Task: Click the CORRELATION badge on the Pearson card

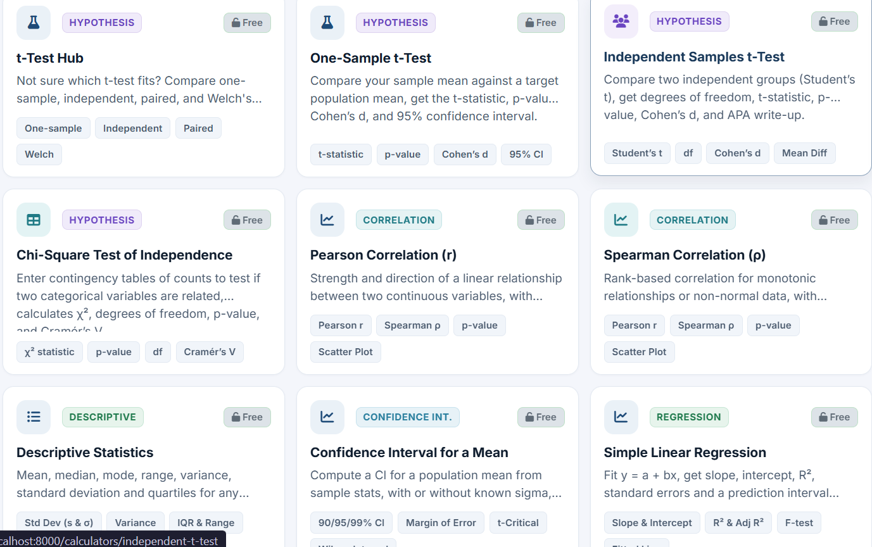Action: [x=399, y=220]
